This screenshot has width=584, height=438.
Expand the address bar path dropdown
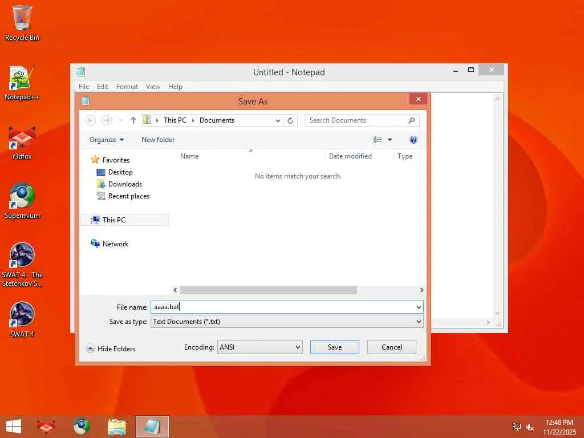click(278, 120)
